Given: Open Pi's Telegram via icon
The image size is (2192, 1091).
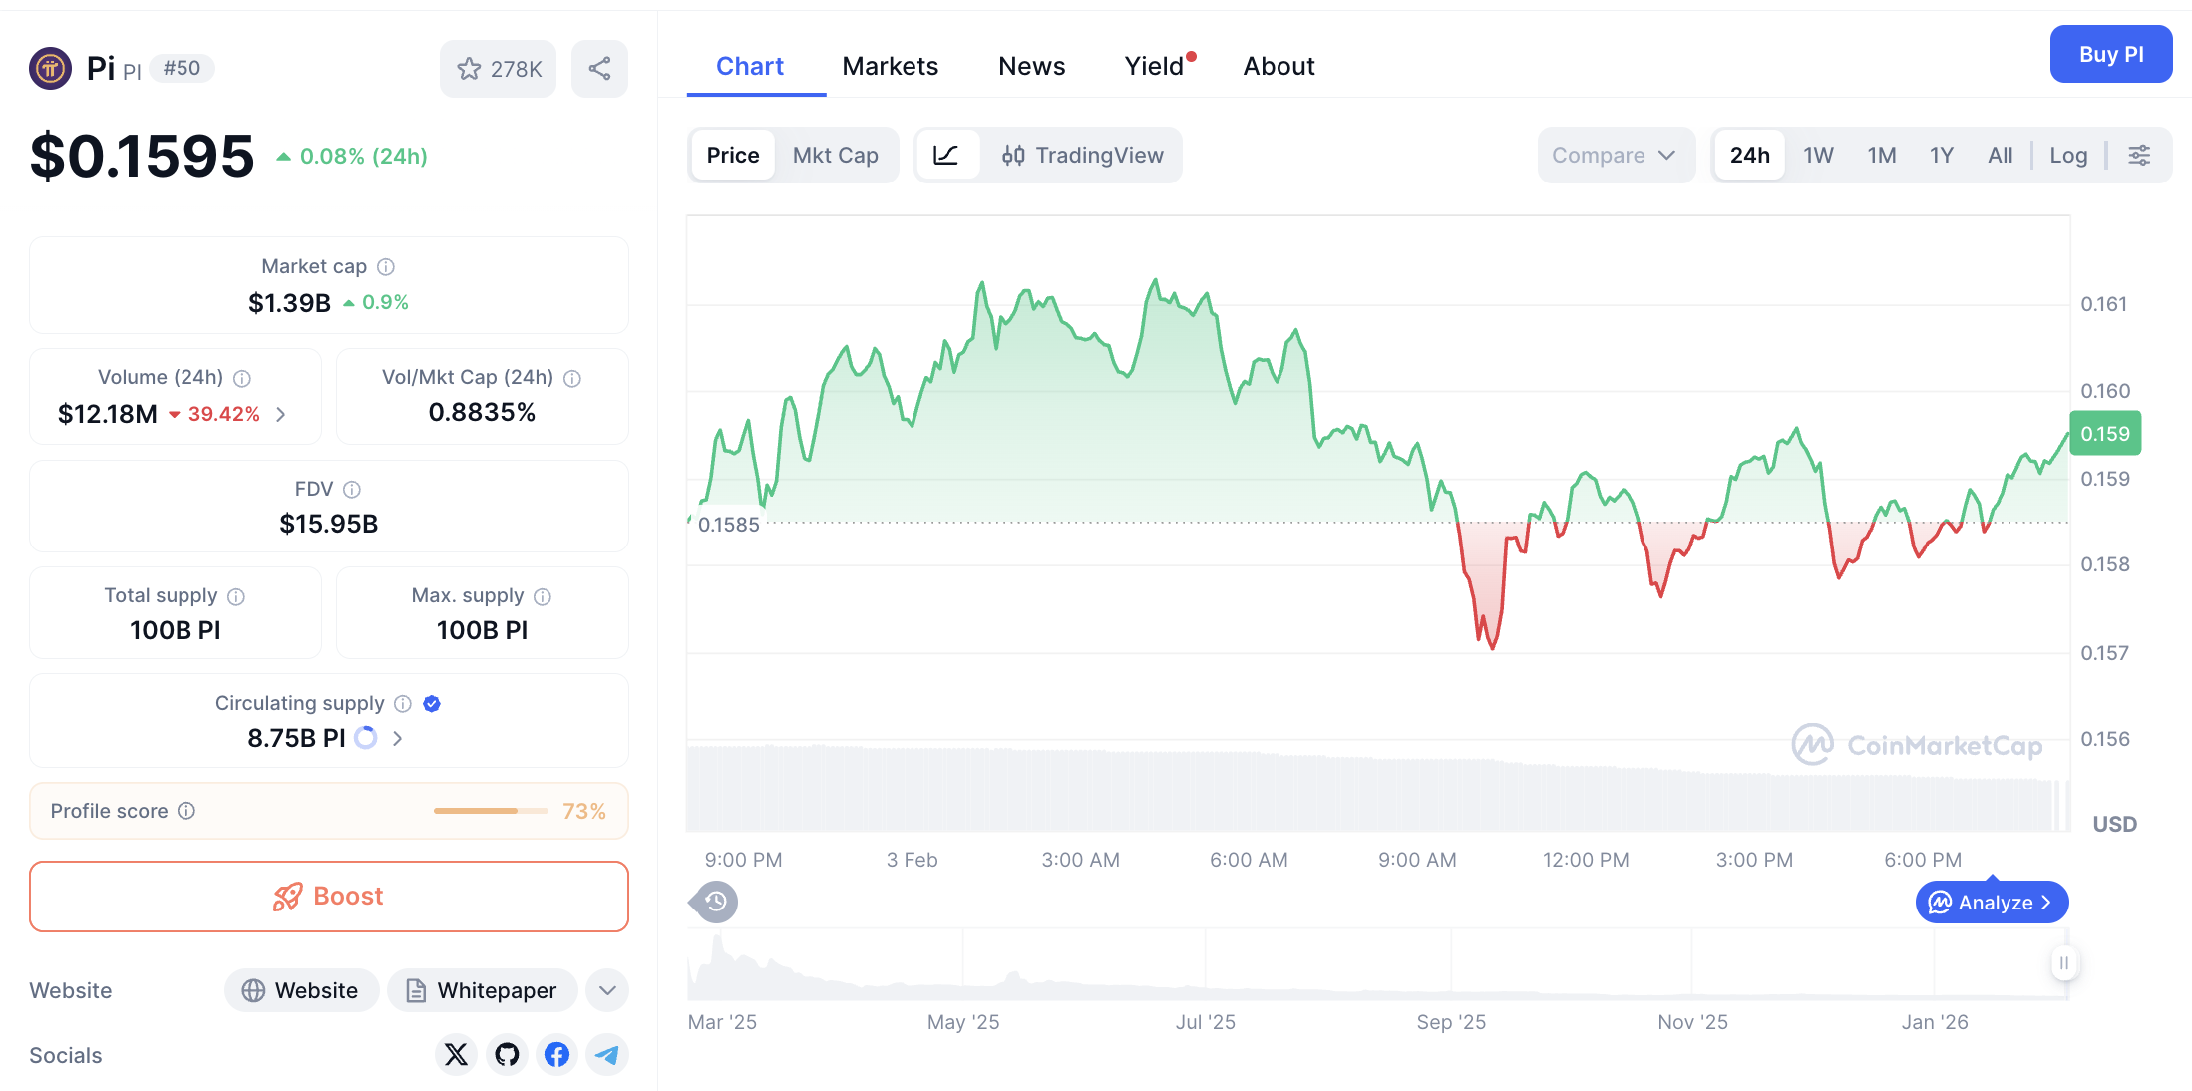Looking at the screenshot, I should [607, 1054].
